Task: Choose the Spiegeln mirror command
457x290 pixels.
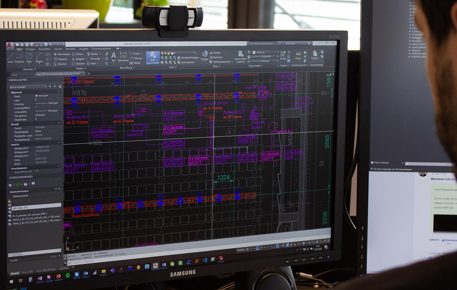Action: click(x=78, y=59)
